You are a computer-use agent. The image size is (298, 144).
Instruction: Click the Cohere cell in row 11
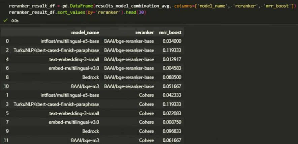pos(146,140)
